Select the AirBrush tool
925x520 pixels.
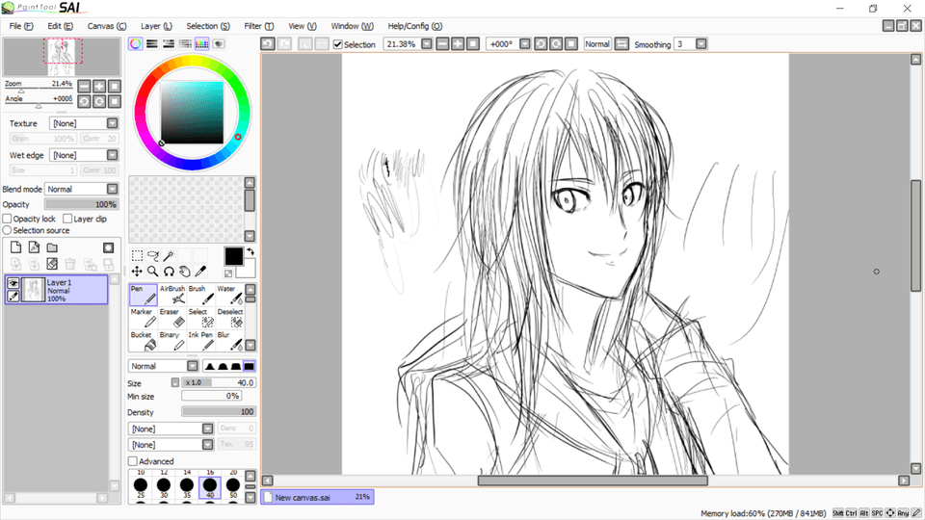pyautogui.click(x=172, y=296)
